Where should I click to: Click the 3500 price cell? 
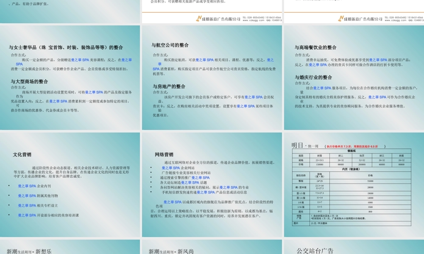tap(371, 207)
